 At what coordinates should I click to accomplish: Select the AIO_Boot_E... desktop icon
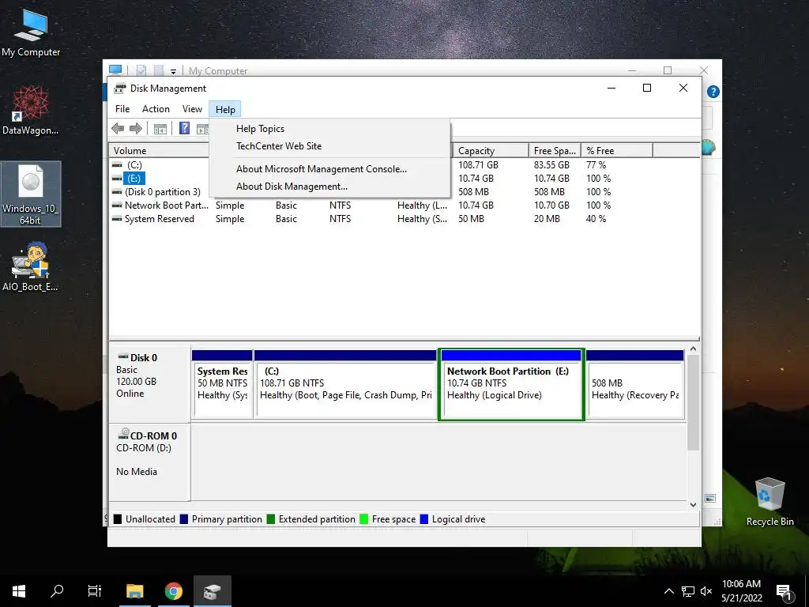(31, 266)
